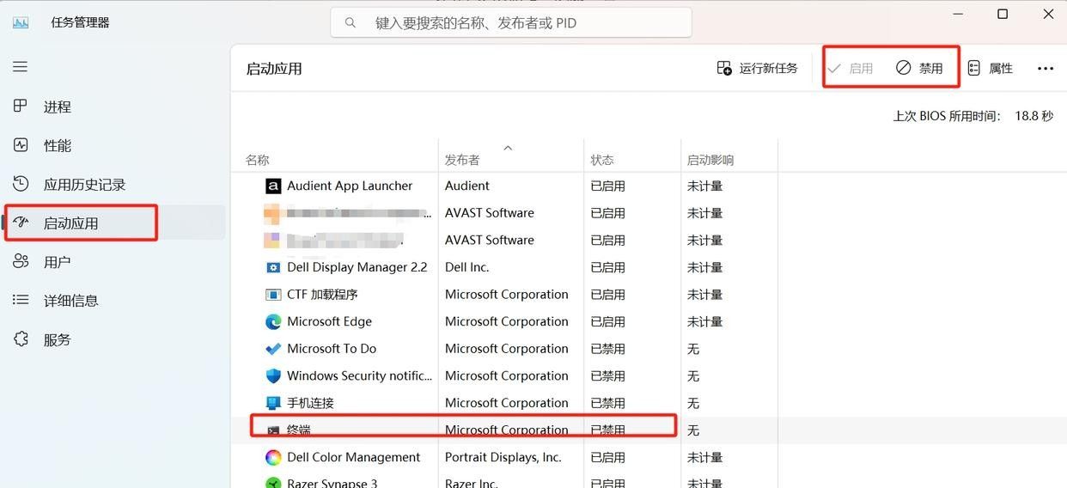The width and height of the screenshot is (1067, 488).
Task: Open the three-dot more options menu
Action: point(1046,68)
